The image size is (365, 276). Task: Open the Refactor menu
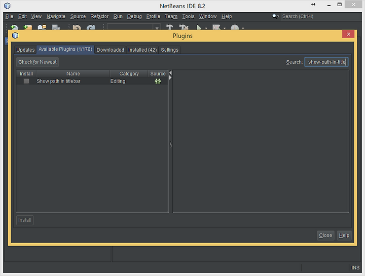(x=99, y=17)
